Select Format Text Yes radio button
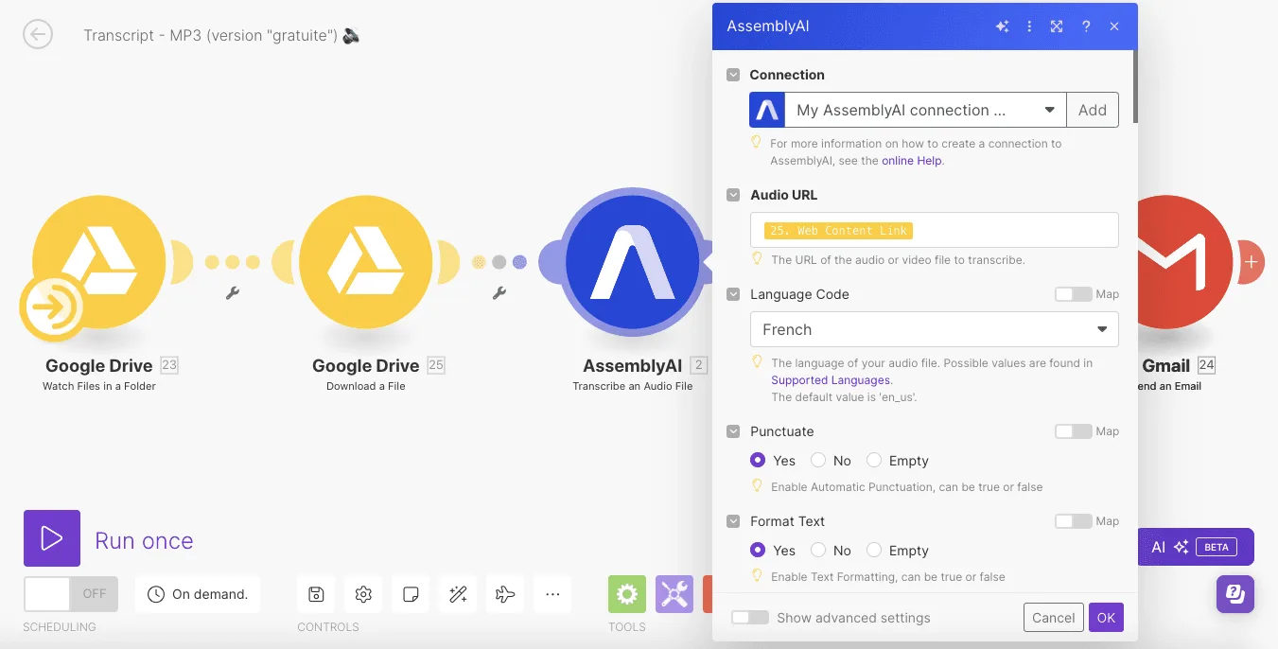Image resolution: width=1278 pixels, height=649 pixels. coord(758,551)
